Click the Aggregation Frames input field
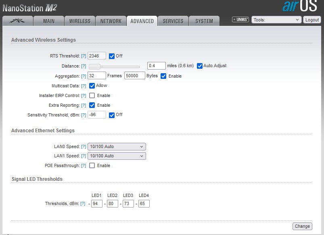Screen dimensions: 324x235 (97, 76)
